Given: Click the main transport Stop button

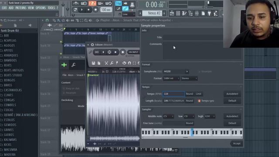Looking at the screenshot, I should (88, 10).
